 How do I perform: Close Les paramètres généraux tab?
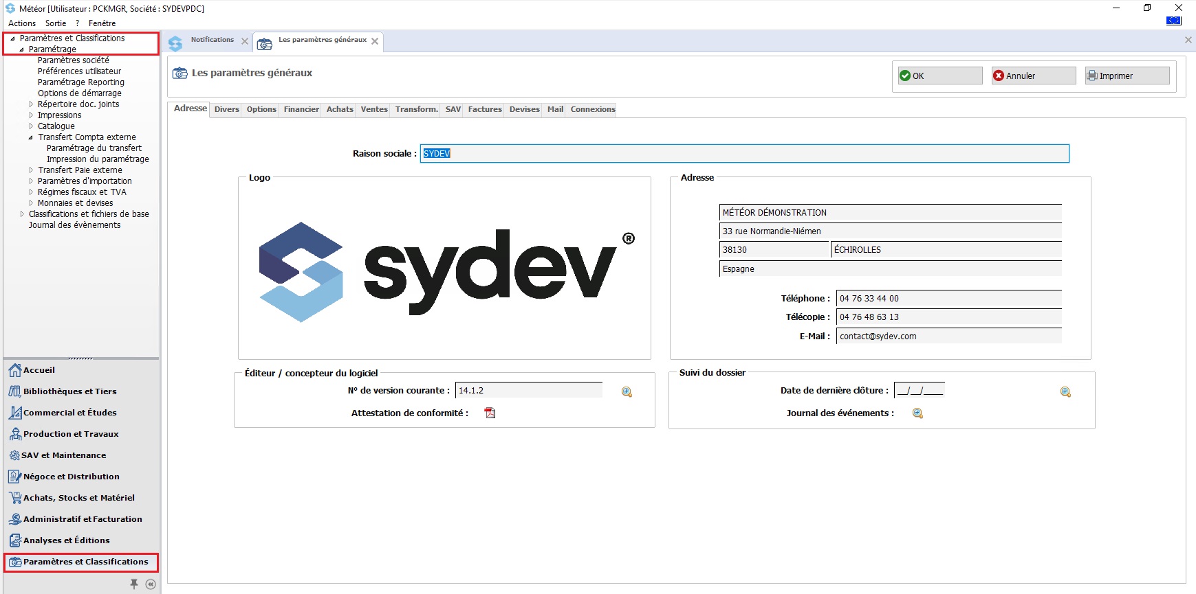click(375, 41)
